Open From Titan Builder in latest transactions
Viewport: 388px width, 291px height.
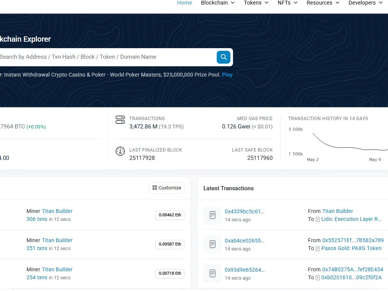pos(338,211)
